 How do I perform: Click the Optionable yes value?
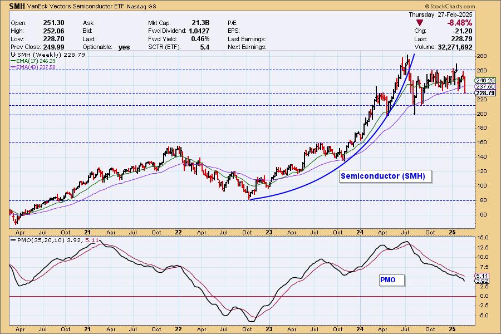tap(124, 47)
